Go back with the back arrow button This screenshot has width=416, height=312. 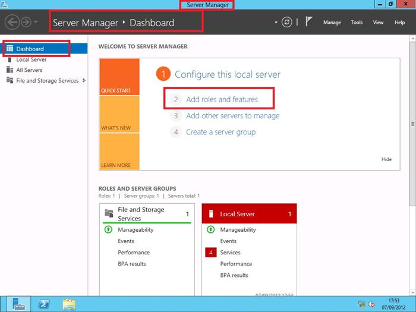pos(12,22)
